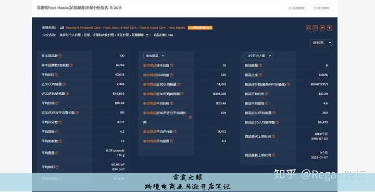Open the external link icon after 足部脚套
Viewport: 375px width, 192px height.
pos(147,35)
